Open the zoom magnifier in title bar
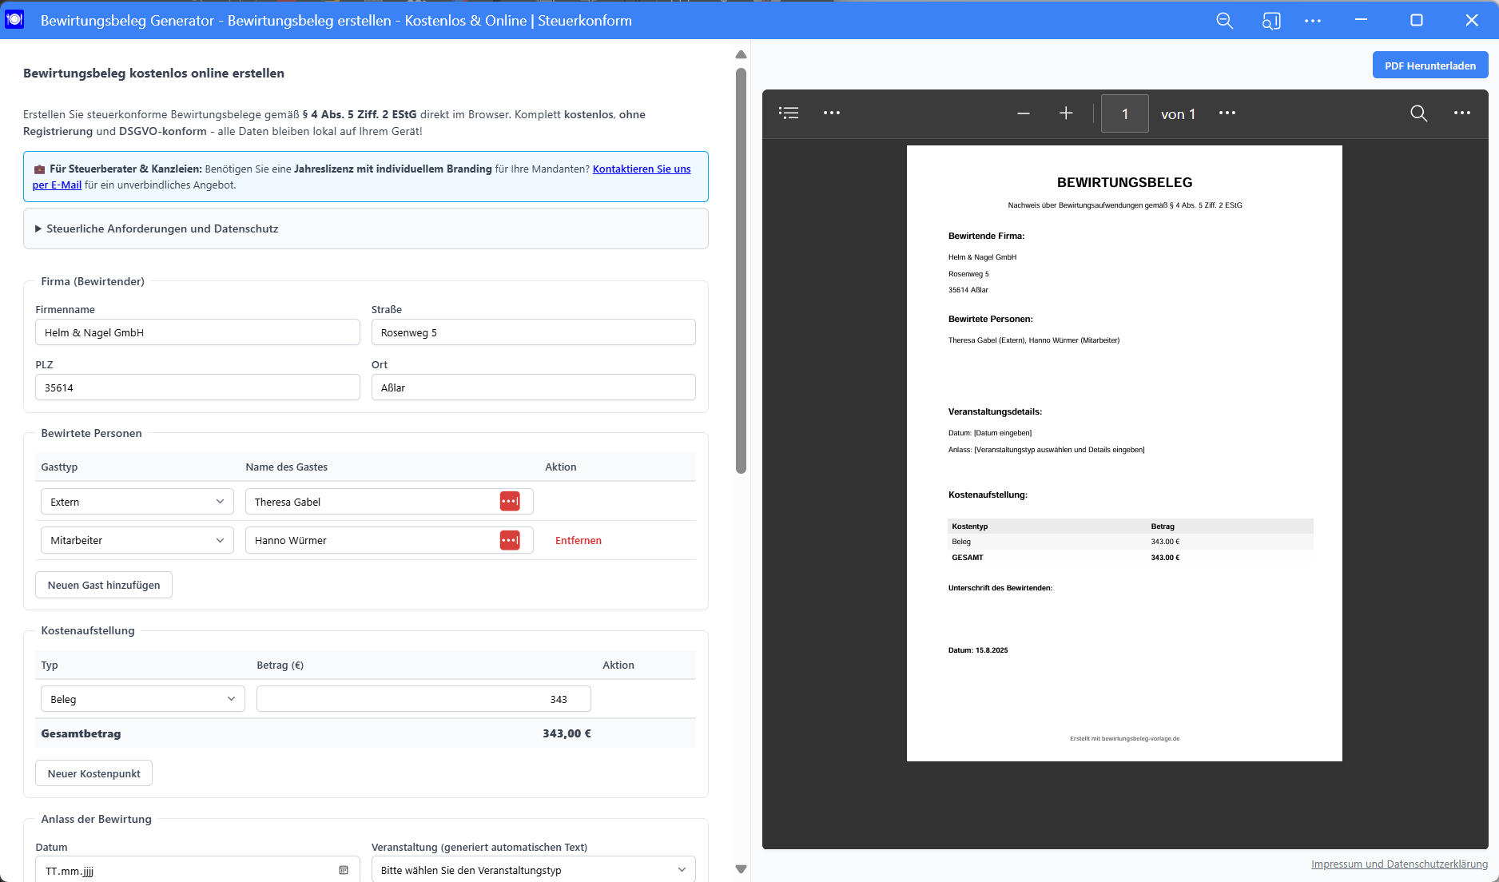 click(x=1224, y=21)
